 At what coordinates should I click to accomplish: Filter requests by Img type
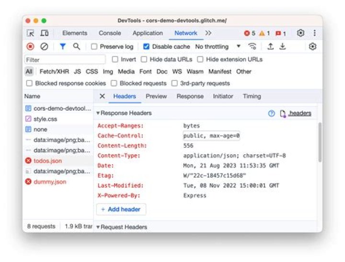(x=108, y=71)
